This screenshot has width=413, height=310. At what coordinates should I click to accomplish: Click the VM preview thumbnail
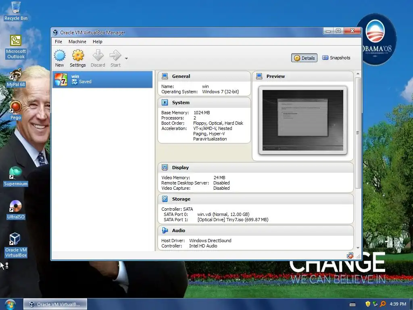point(302,120)
